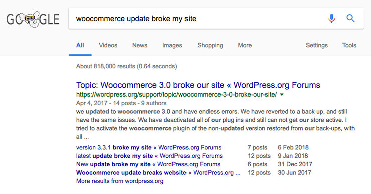The height and width of the screenshot is (194, 371).
Task: Switch to the Shopping tab
Action: pyautogui.click(x=210, y=45)
